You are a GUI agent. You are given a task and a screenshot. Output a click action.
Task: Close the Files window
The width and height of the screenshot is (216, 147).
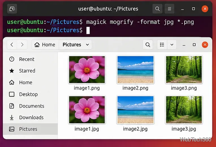click(205, 45)
